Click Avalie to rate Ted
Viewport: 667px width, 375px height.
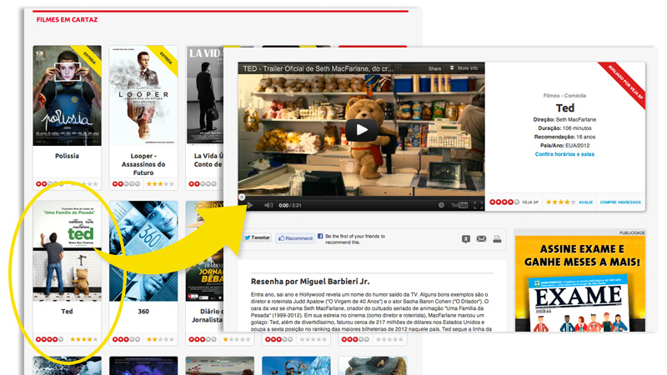(x=585, y=202)
